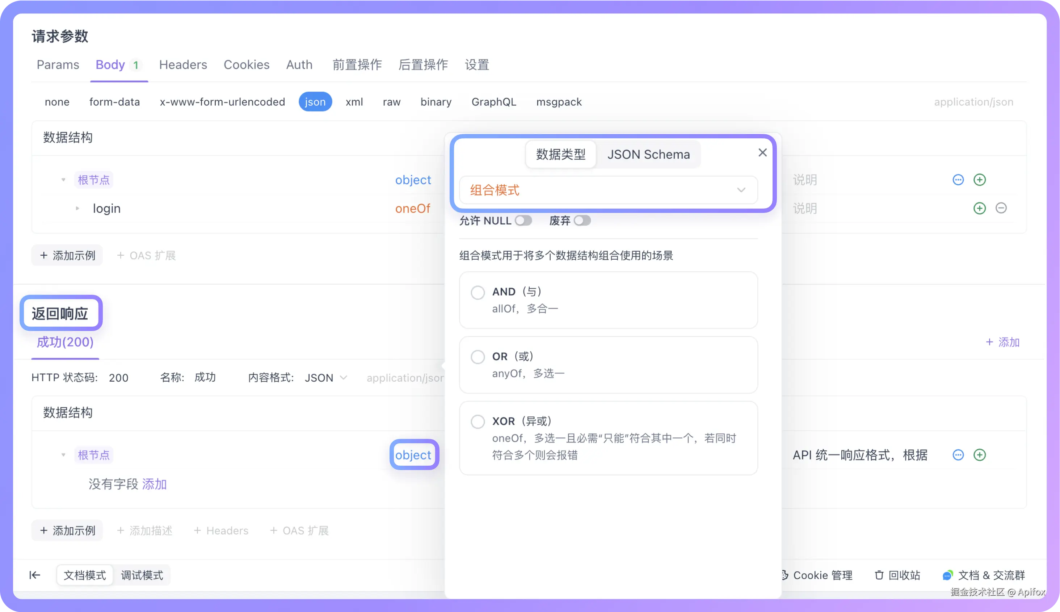Open 内容格式 JSON dropdown
Image resolution: width=1060 pixels, height=612 pixels.
[326, 377]
